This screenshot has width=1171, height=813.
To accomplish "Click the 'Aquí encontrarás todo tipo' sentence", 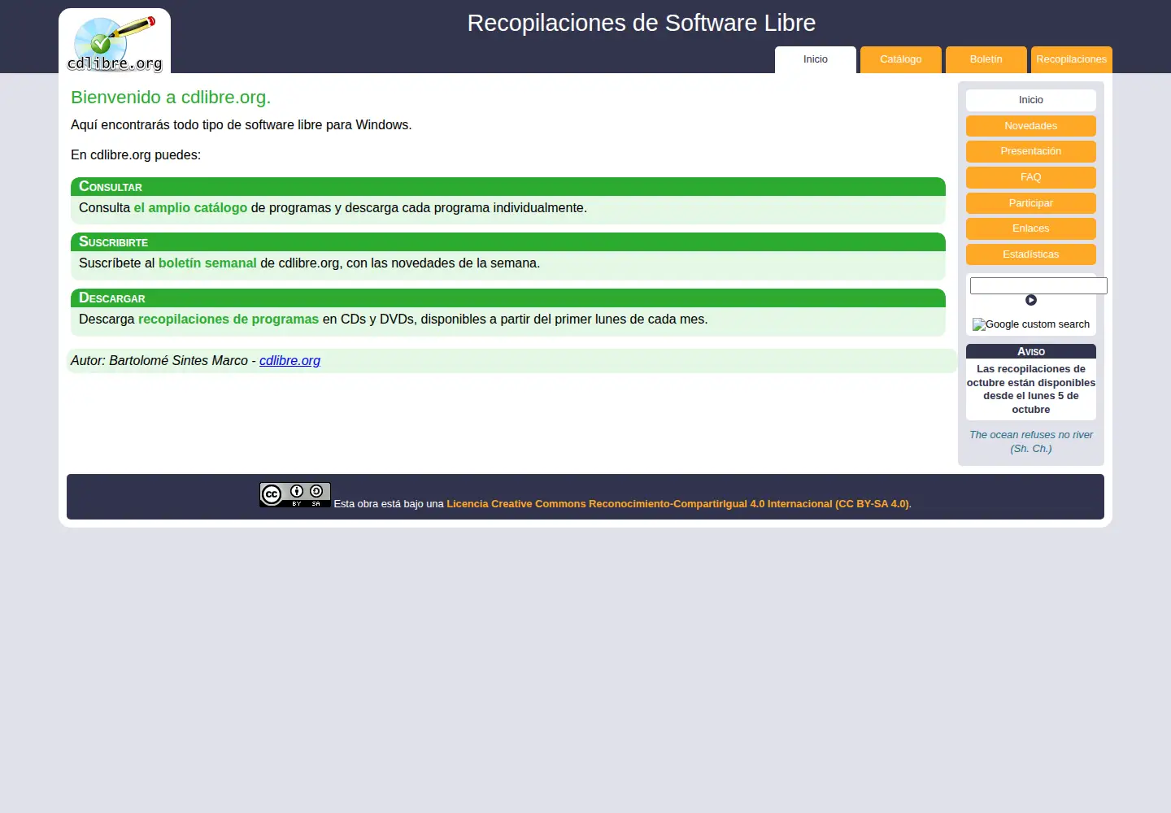I will tap(242, 125).
